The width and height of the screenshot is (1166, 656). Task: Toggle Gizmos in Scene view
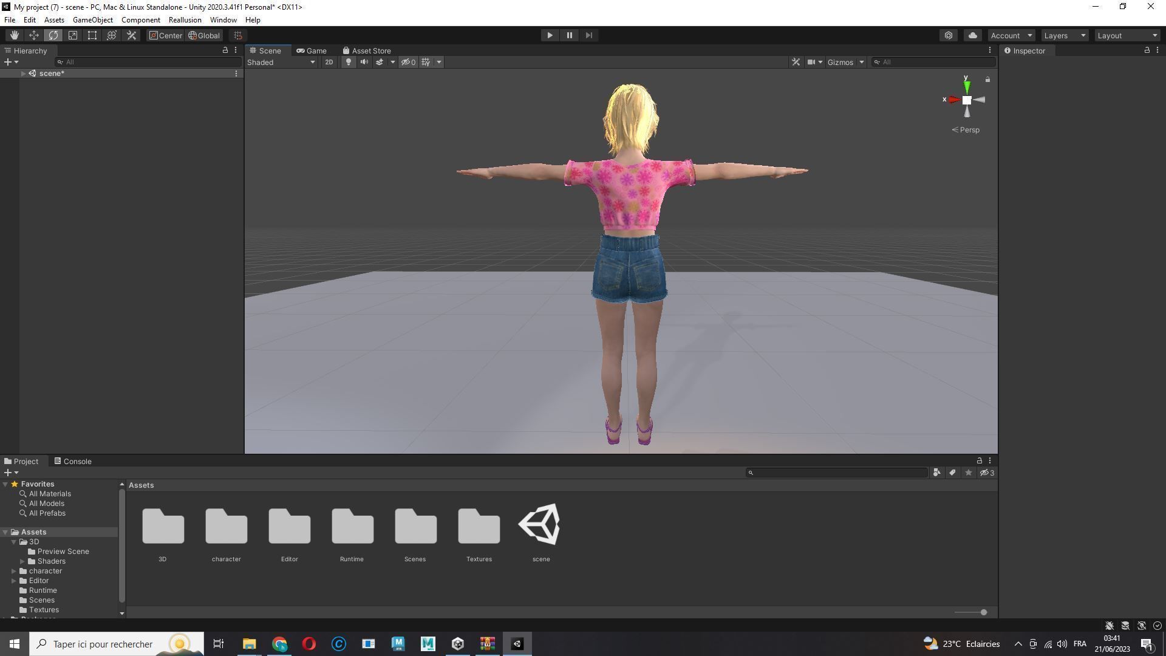[840, 62]
